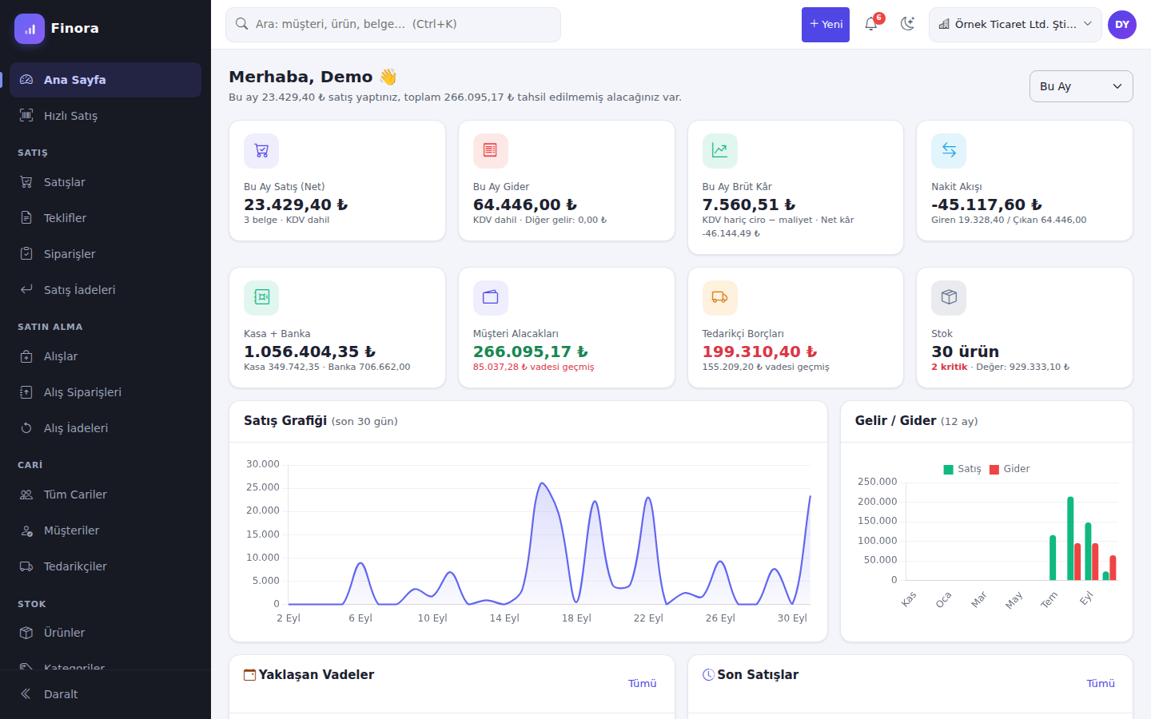The image size is (1151, 719).
Task: Click the Bu Ay Satış shopping cart icon
Action: (261, 150)
